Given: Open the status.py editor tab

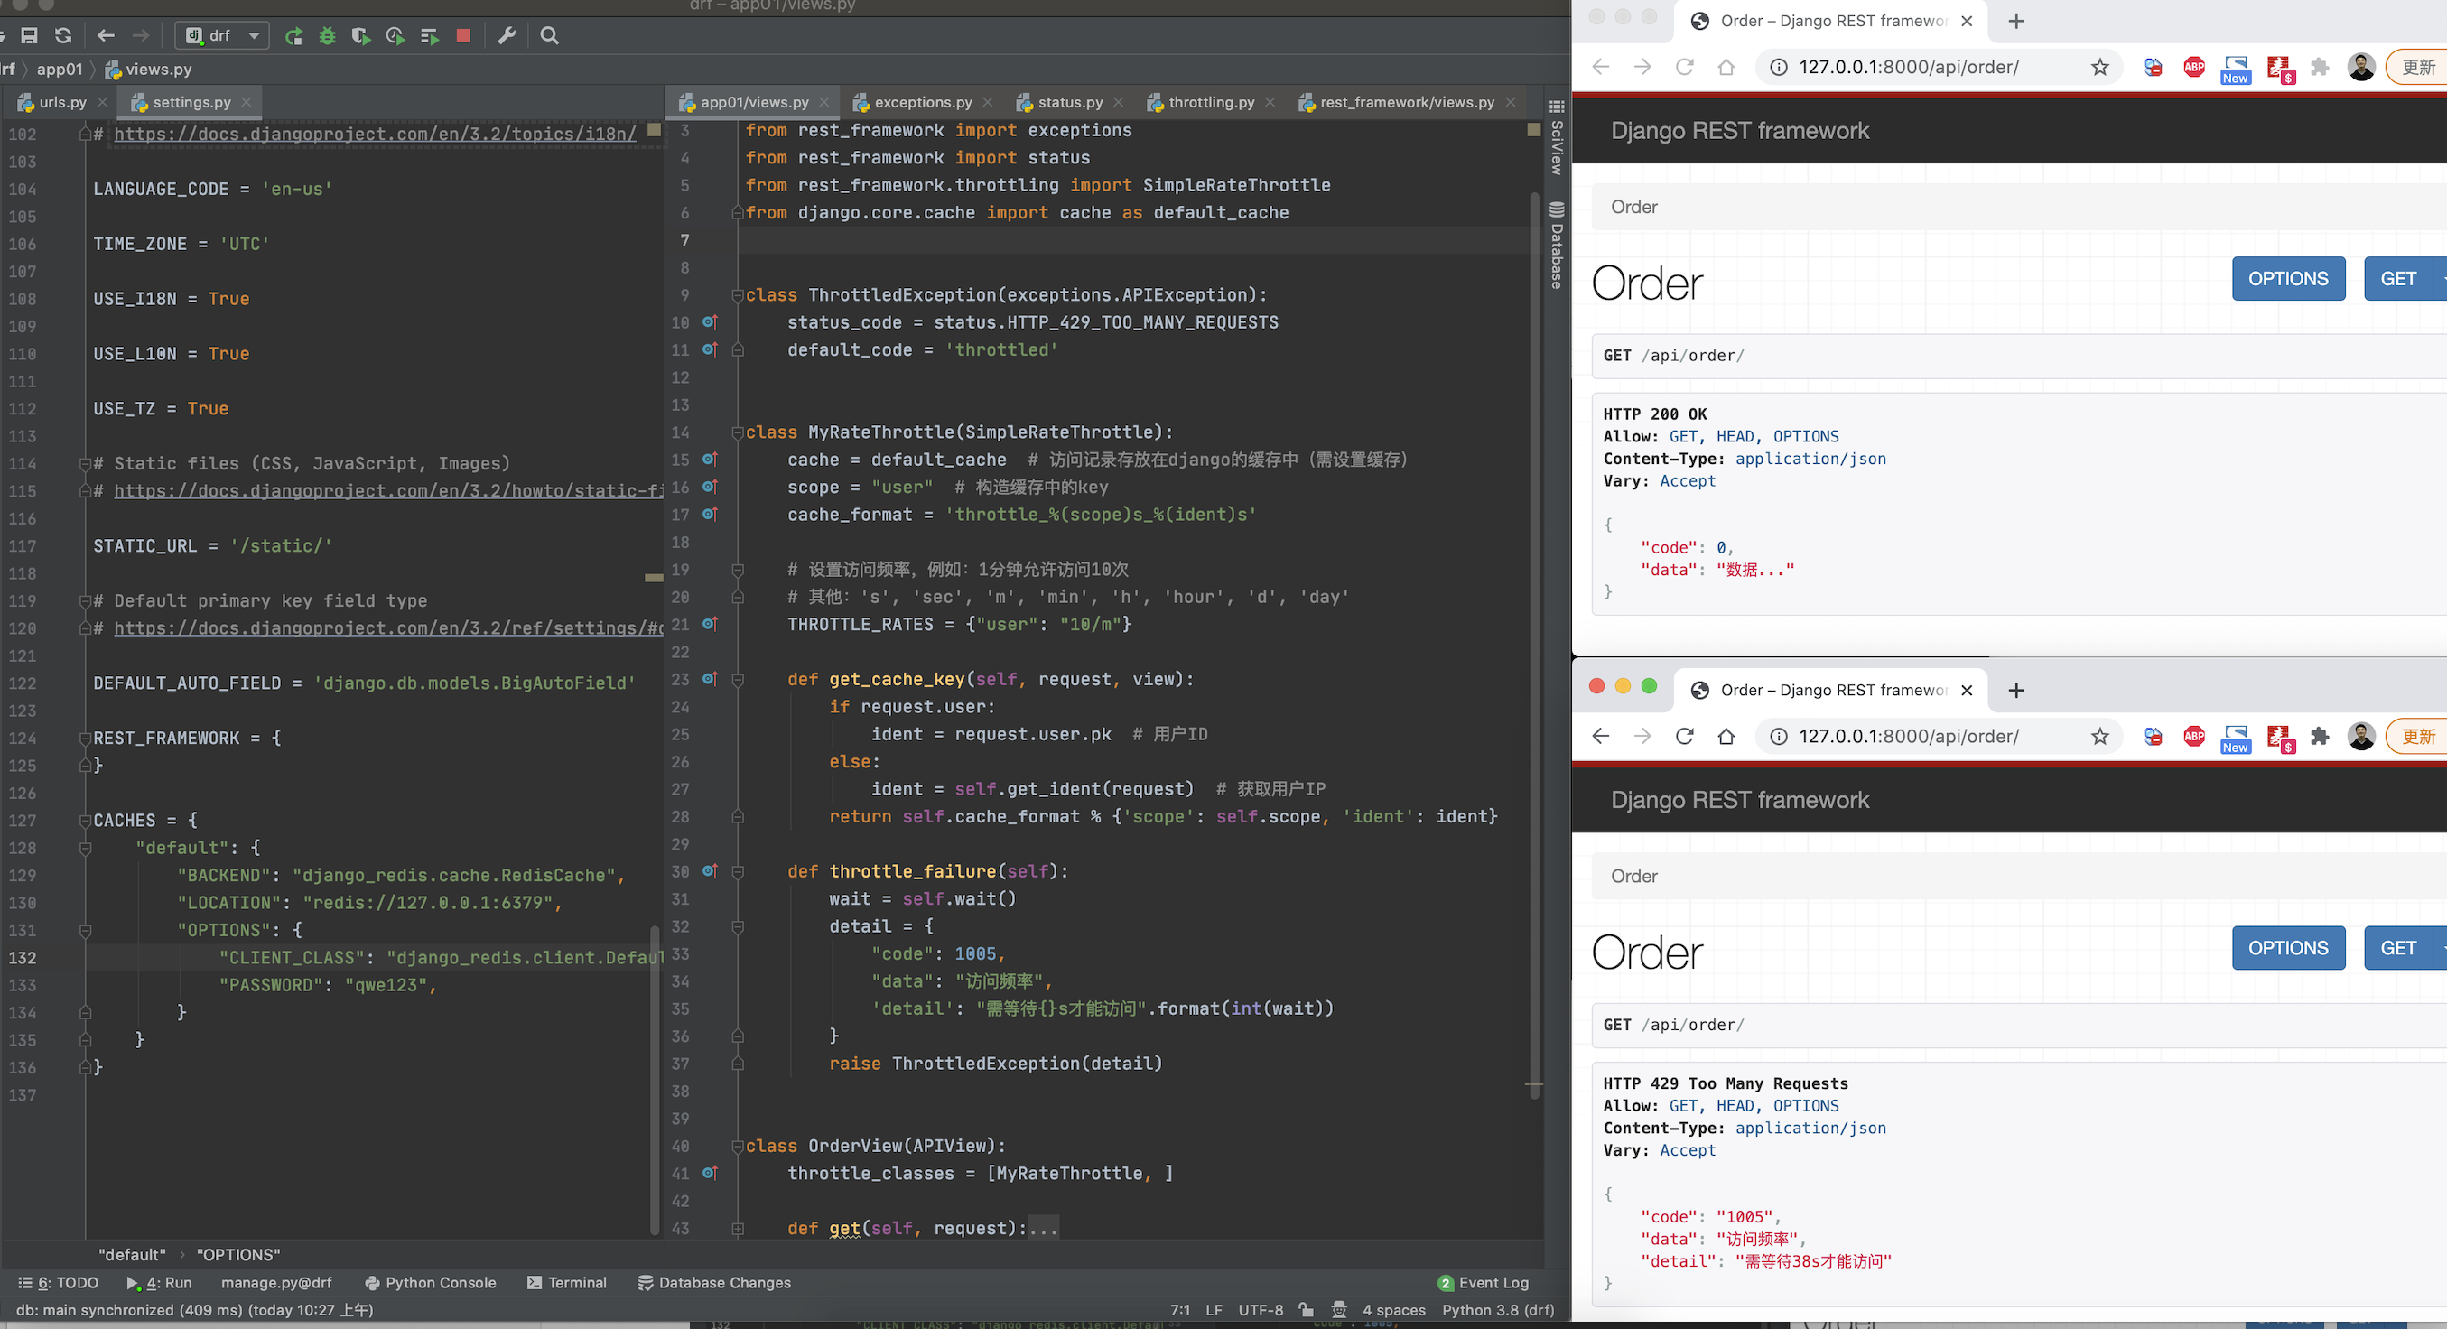Looking at the screenshot, I should [1070, 102].
